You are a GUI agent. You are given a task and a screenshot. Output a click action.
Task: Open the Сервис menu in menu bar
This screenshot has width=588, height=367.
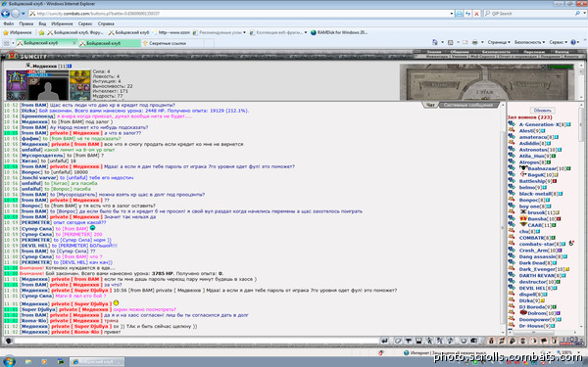(85, 23)
